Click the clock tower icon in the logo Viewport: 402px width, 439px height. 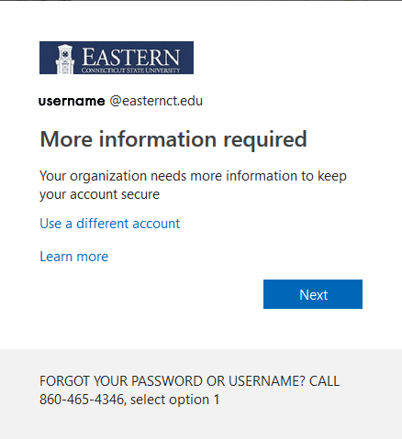point(65,59)
